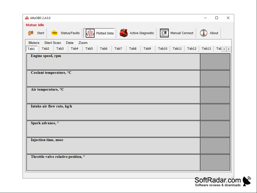Screen dimensions: 257x193
Task: Open Manual Connect section
Action: pyautogui.click(x=182, y=33)
